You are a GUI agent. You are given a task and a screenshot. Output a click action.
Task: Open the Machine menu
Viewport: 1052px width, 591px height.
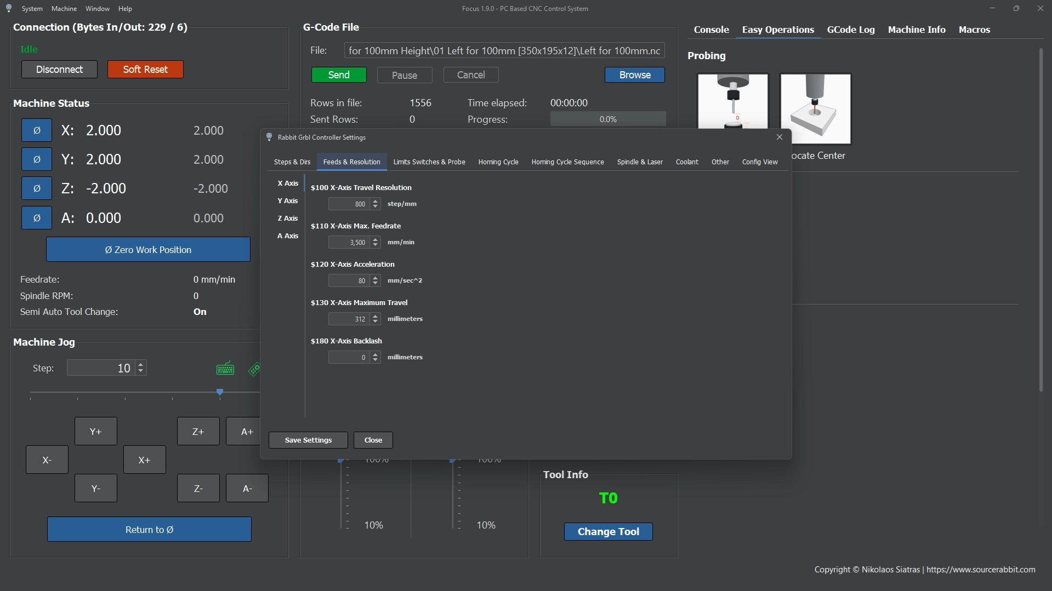click(x=64, y=9)
